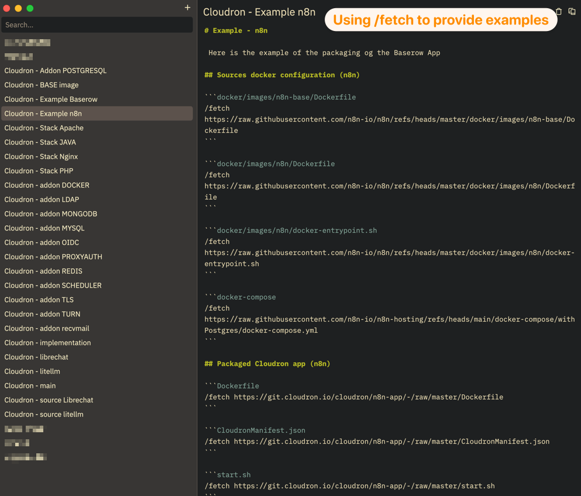Click the '# Example - n8n' heading line

[236, 30]
